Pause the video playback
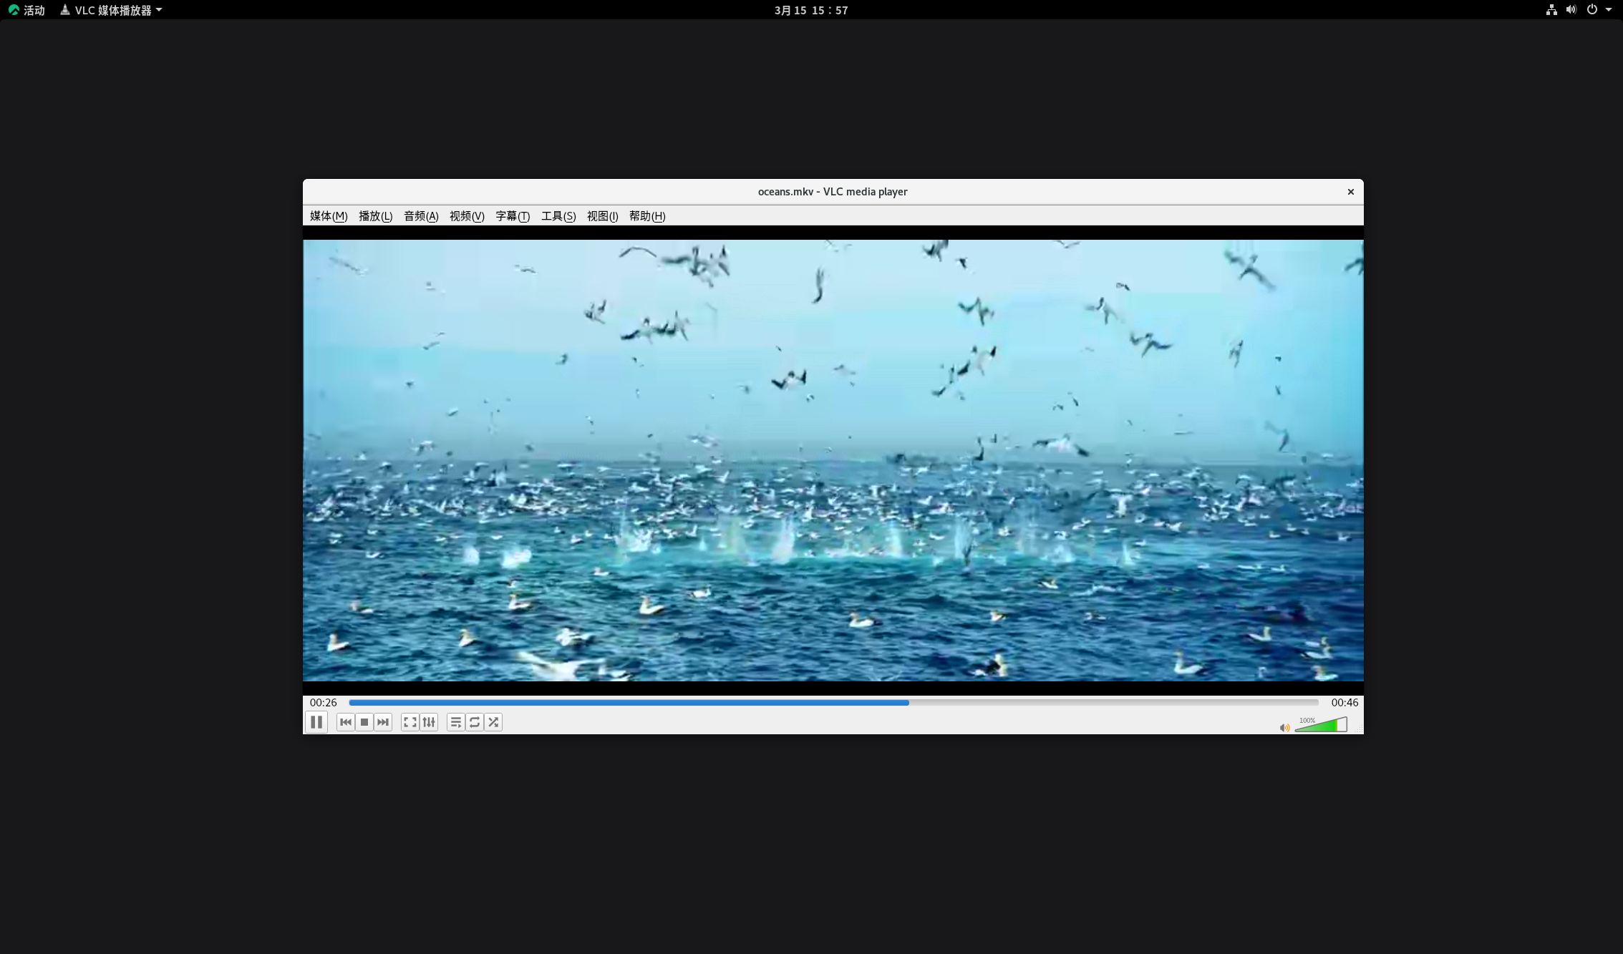 pos(316,722)
